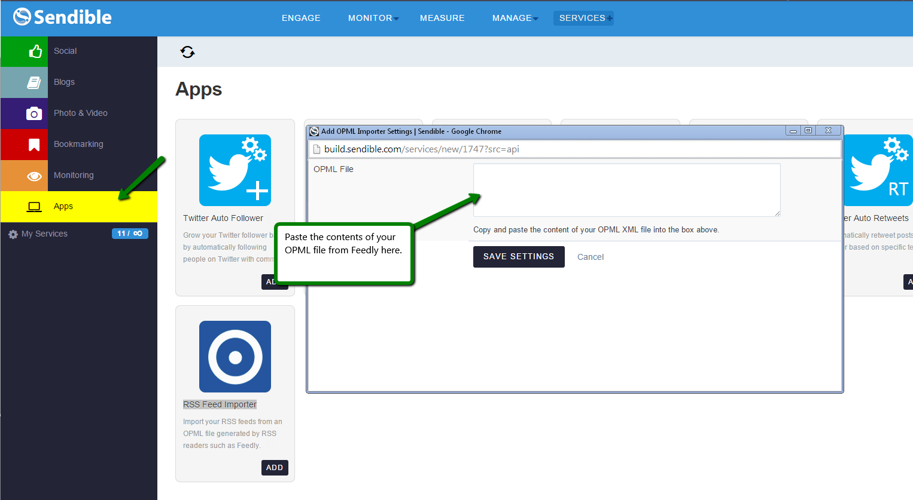Click the RSS Feed Importer app icon

235,357
